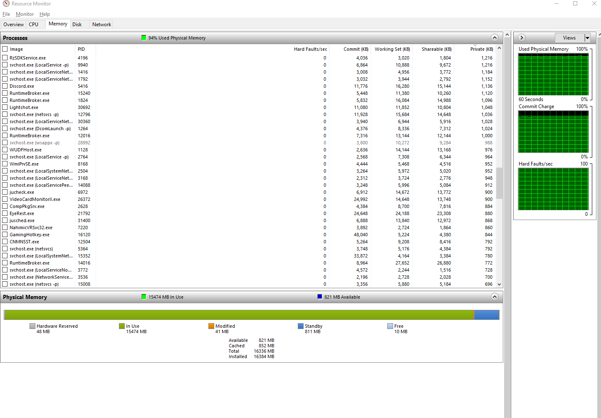
Task: Click the Commit Charge graph
Action: (x=553, y=132)
